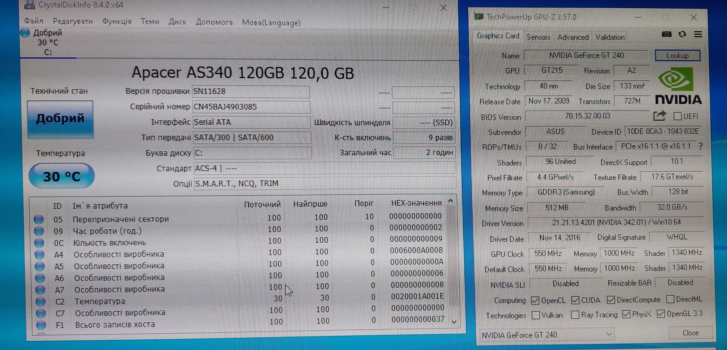727x350 pixels.
Task: Select the Переризначені сектори attribute name
Action: pyautogui.click(x=121, y=219)
